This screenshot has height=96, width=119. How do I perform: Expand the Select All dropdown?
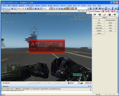point(26,8)
